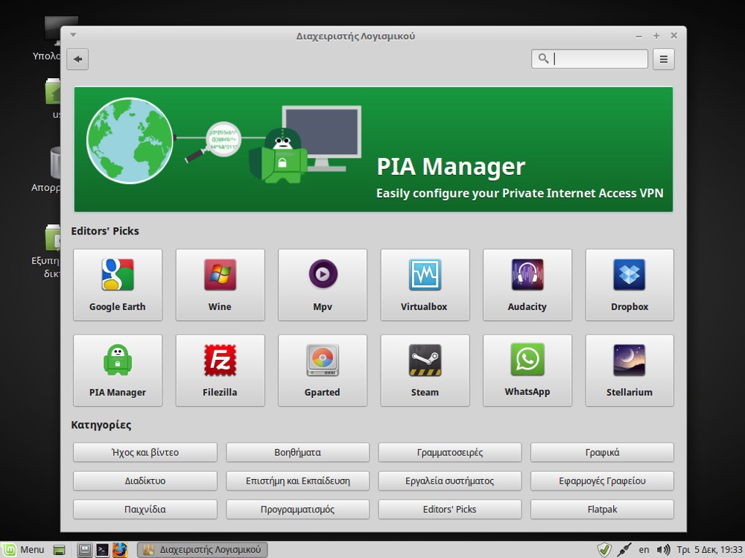Launch Firefox from the panel
Viewport: 745px width, 558px height.
[120, 550]
